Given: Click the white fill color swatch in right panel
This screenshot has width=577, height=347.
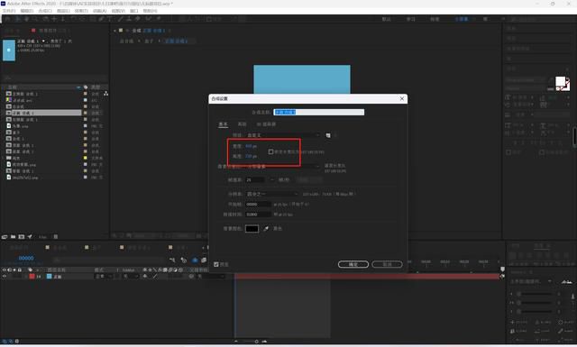Looking at the screenshot, I should 560,81.
